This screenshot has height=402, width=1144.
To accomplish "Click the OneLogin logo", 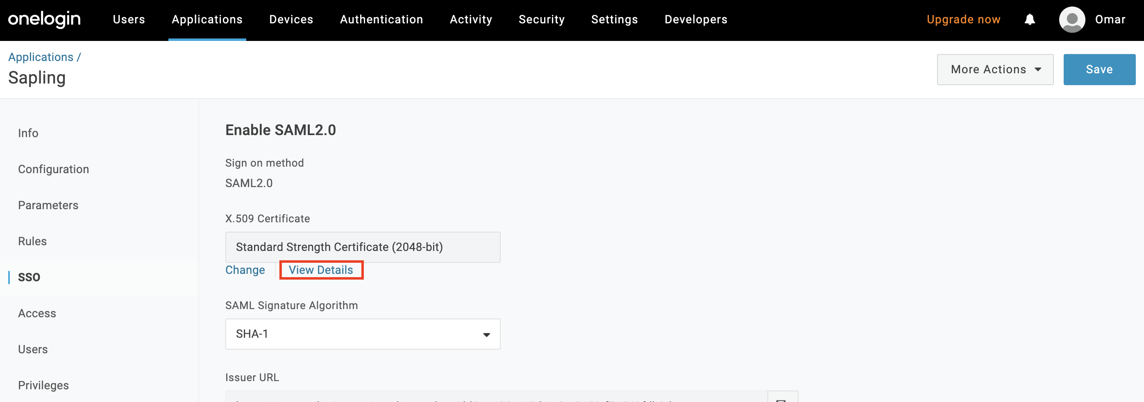I will coord(44,19).
